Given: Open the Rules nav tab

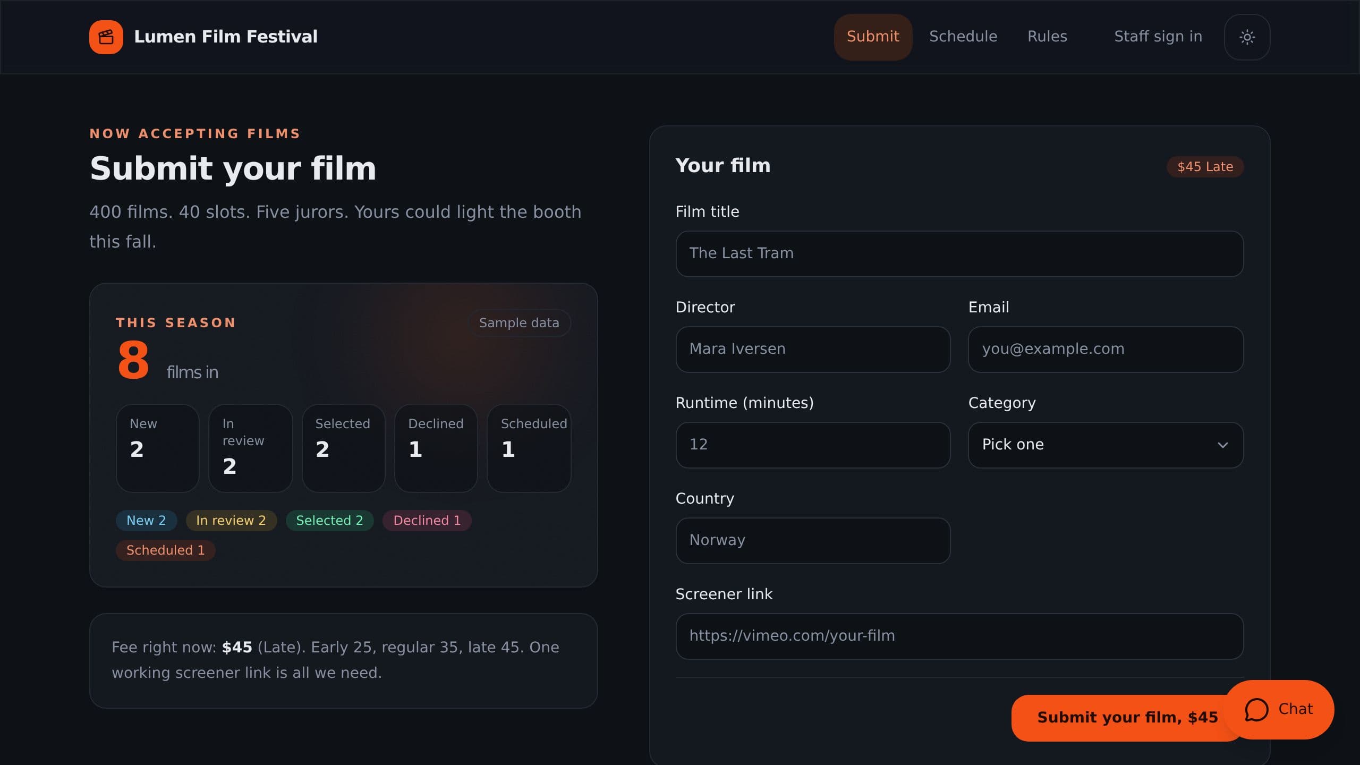Looking at the screenshot, I should point(1047,37).
